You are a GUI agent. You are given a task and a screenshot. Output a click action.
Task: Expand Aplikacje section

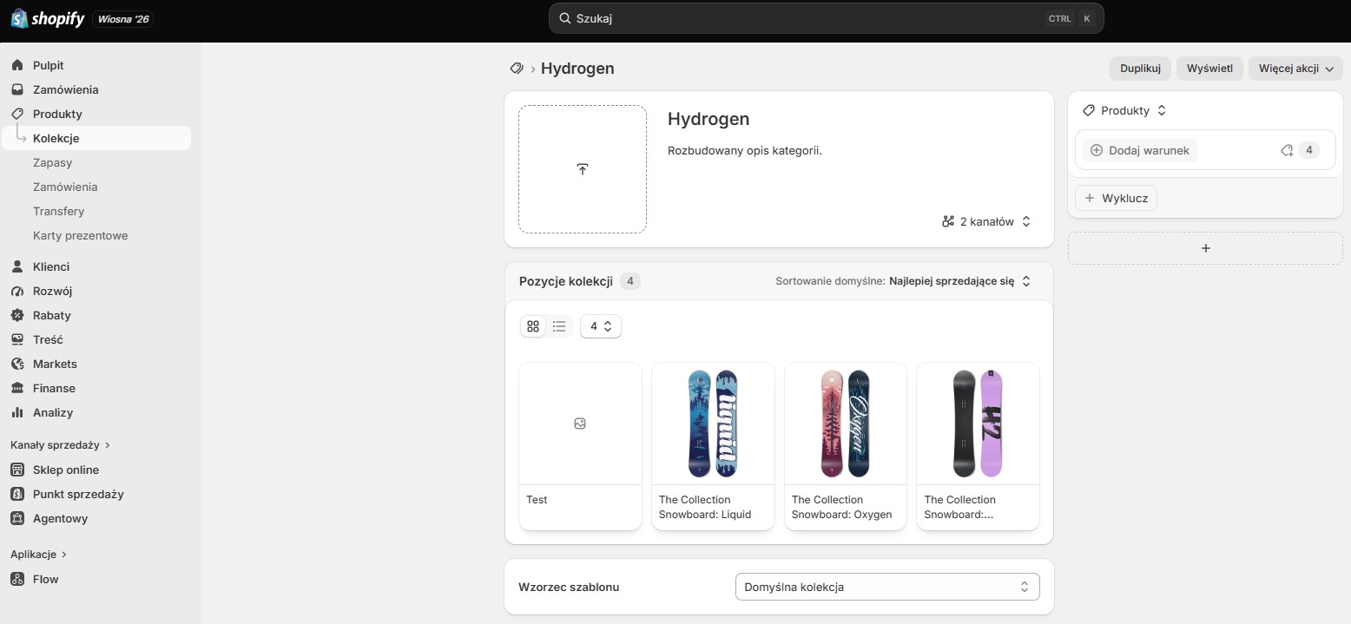pyautogui.click(x=39, y=554)
